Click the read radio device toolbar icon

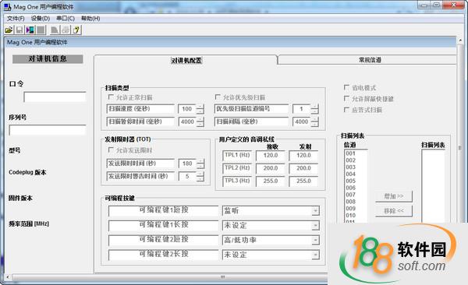pyautogui.click(x=30, y=30)
